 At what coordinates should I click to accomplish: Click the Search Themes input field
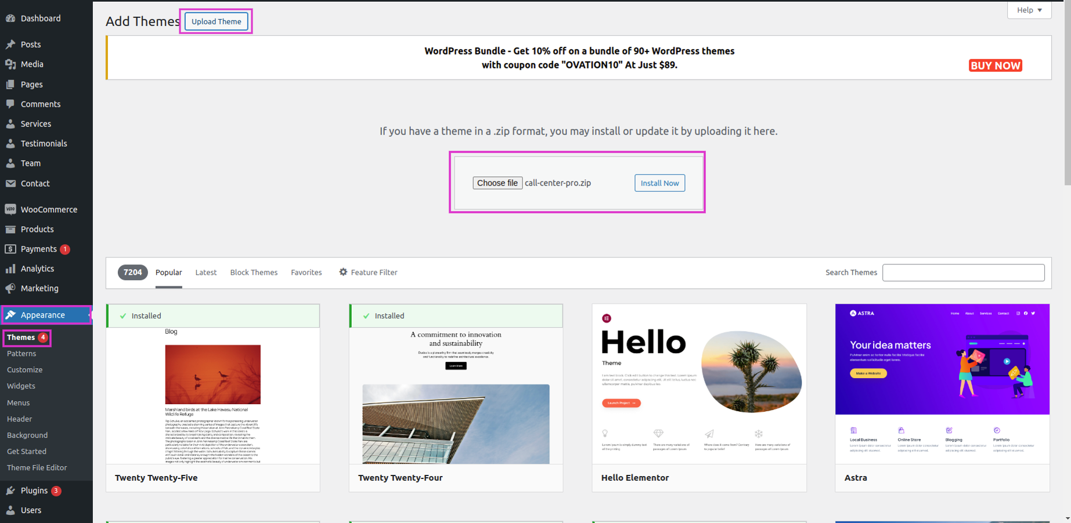pos(964,273)
